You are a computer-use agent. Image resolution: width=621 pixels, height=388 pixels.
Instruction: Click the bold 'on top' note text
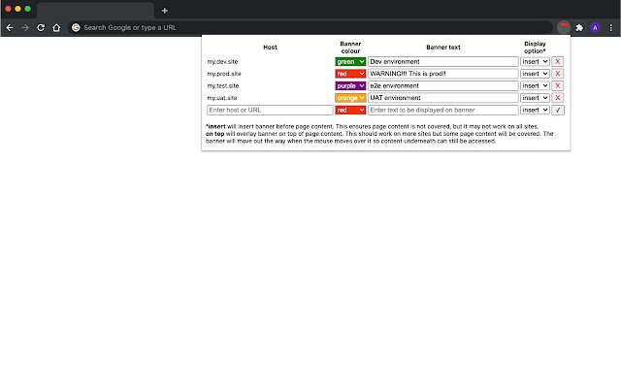click(215, 134)
